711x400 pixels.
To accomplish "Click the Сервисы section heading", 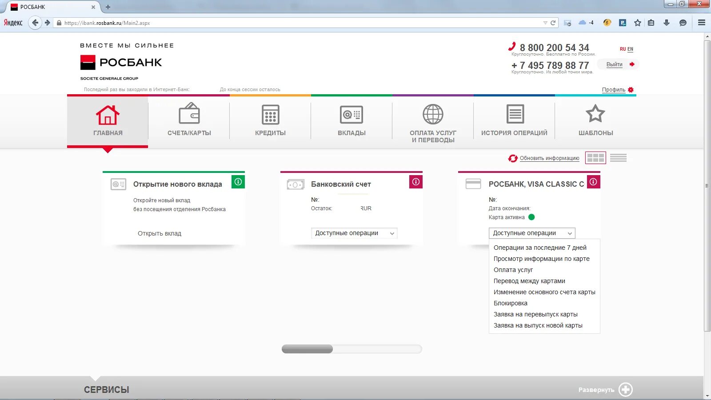I will click(107, 390).
